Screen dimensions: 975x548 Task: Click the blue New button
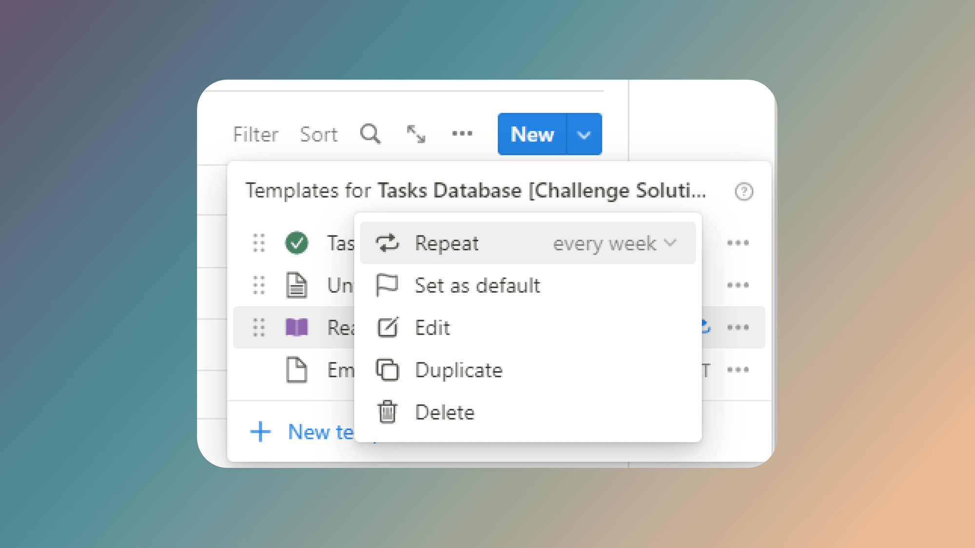[x=531, y=134]
